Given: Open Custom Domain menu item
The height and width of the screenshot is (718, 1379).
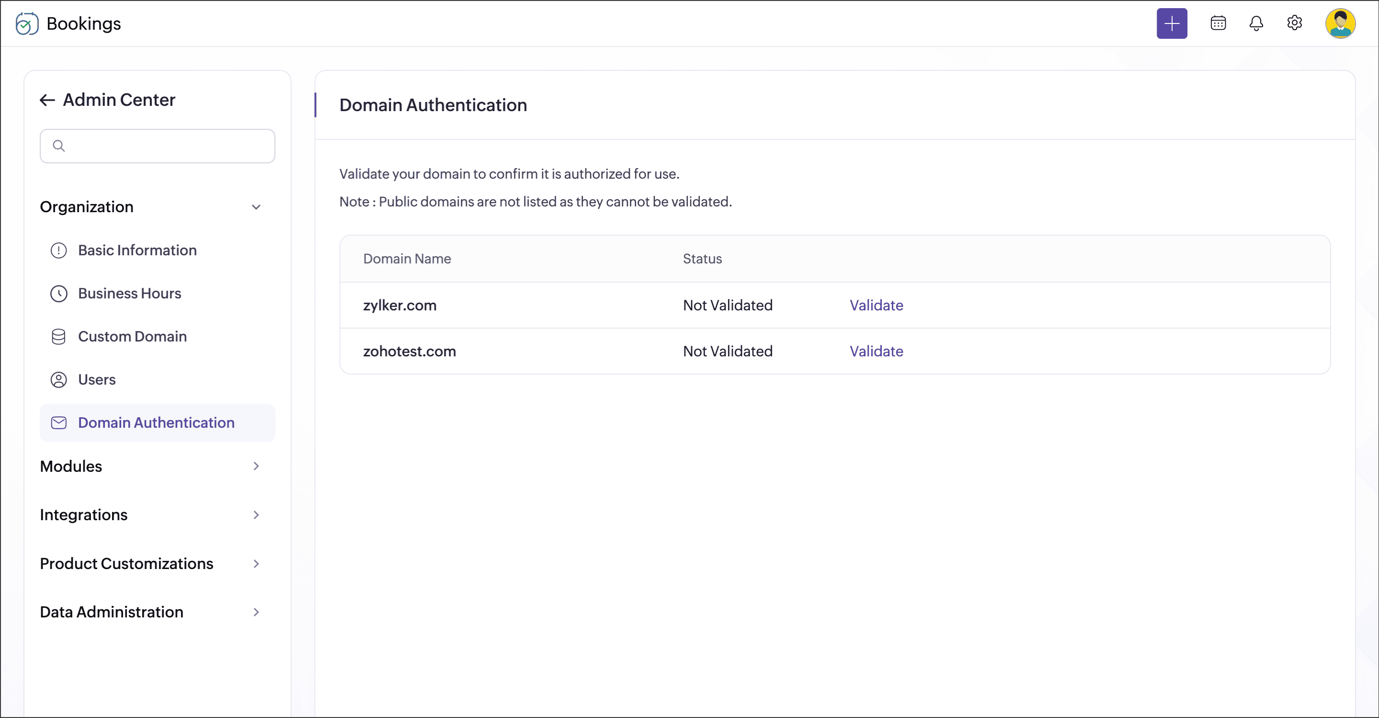Looking at the screenshot, I should tap(157, 337).
